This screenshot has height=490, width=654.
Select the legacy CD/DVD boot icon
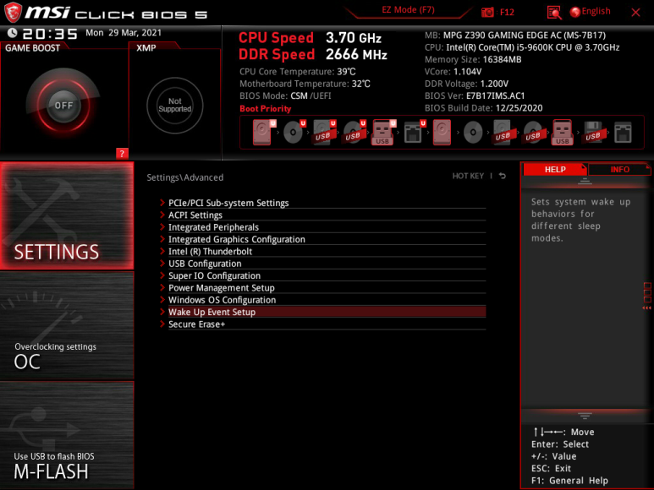pos(473,133)
